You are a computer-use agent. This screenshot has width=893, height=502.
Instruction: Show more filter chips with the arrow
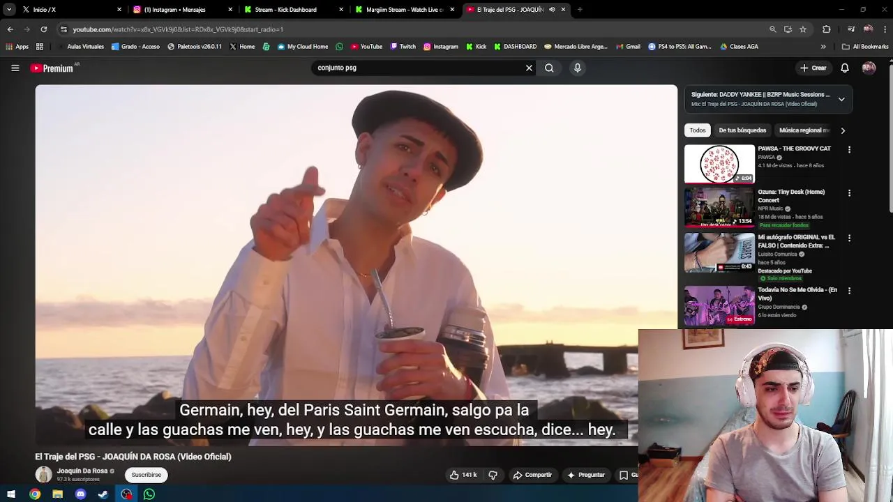[843, 130]
